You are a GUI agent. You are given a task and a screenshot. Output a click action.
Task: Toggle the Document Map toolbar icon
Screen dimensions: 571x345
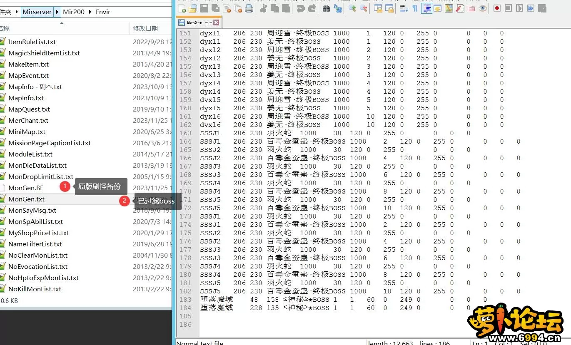coord(449,8)
